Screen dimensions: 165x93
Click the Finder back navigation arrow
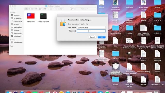[11, 9]
